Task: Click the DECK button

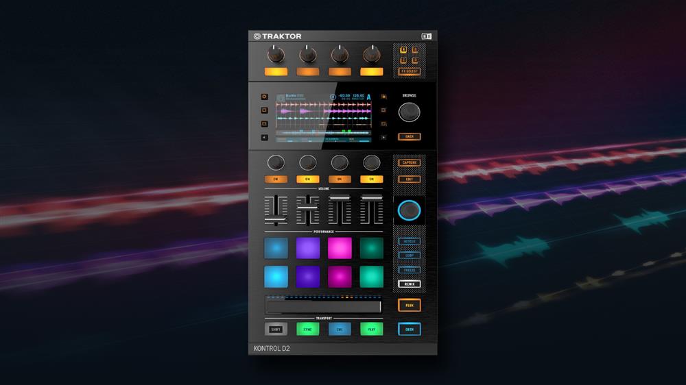Action: tap(409, 329)
